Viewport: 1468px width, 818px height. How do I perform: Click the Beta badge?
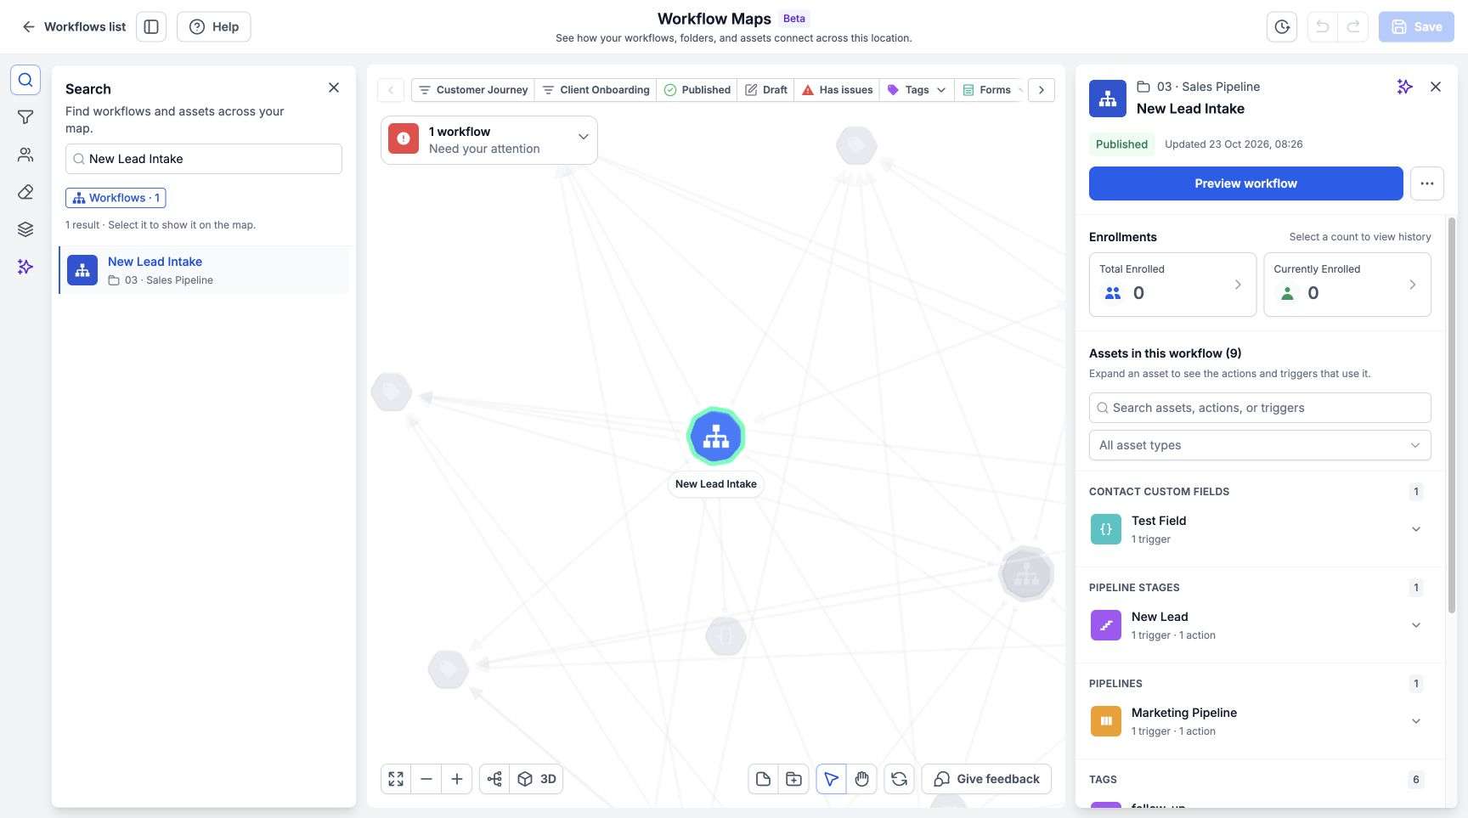(x=794, y=18)
